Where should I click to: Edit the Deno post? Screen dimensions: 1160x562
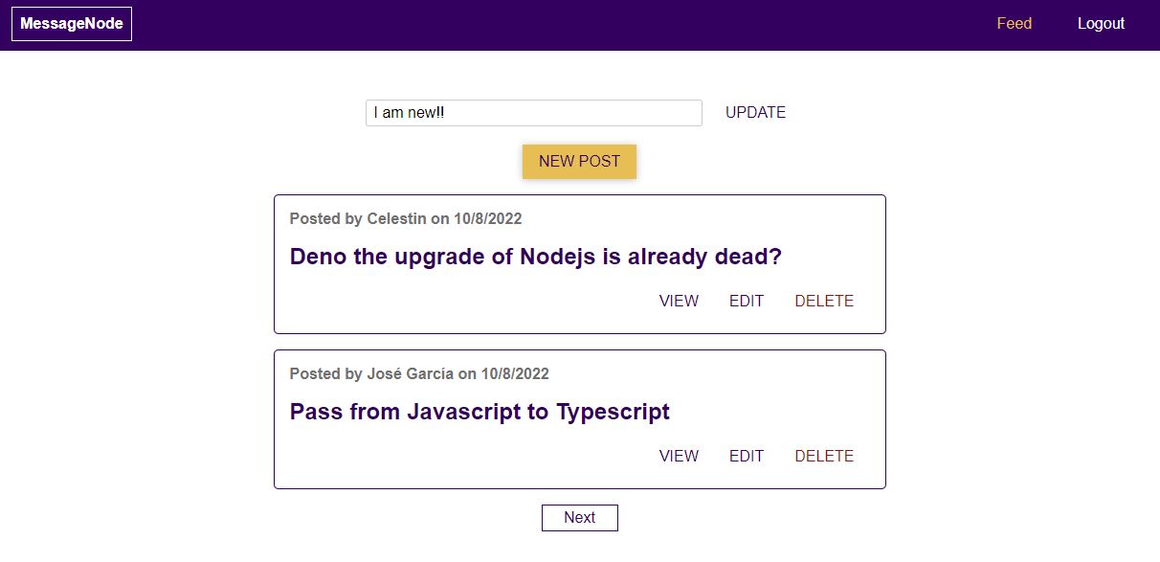click(747, 301)
